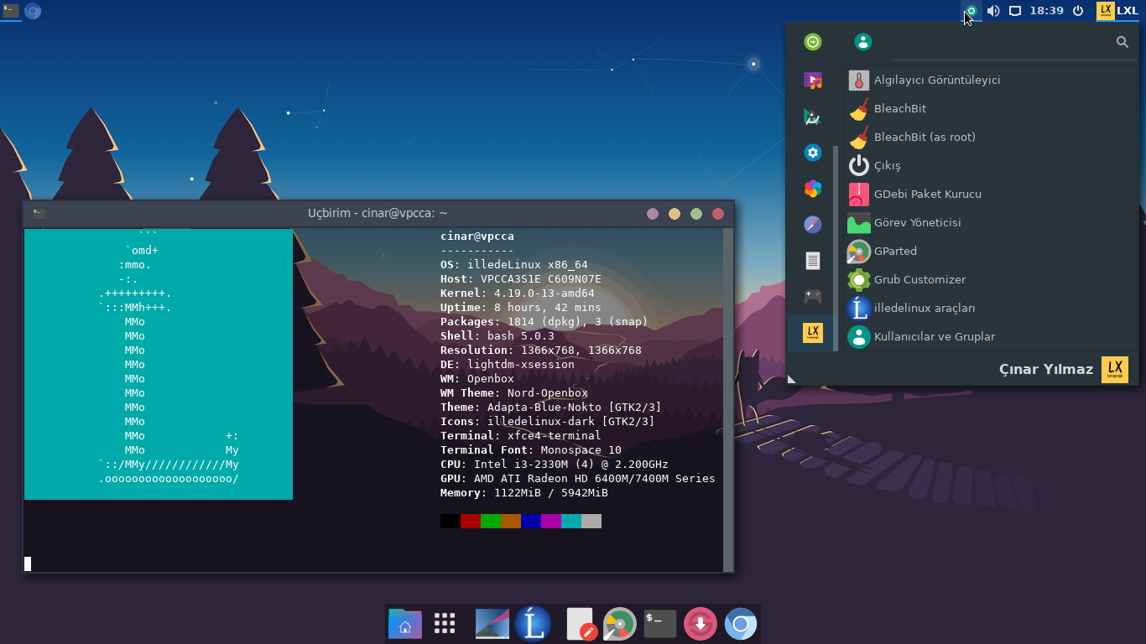Select the internet compass category in sidebar

812,225
